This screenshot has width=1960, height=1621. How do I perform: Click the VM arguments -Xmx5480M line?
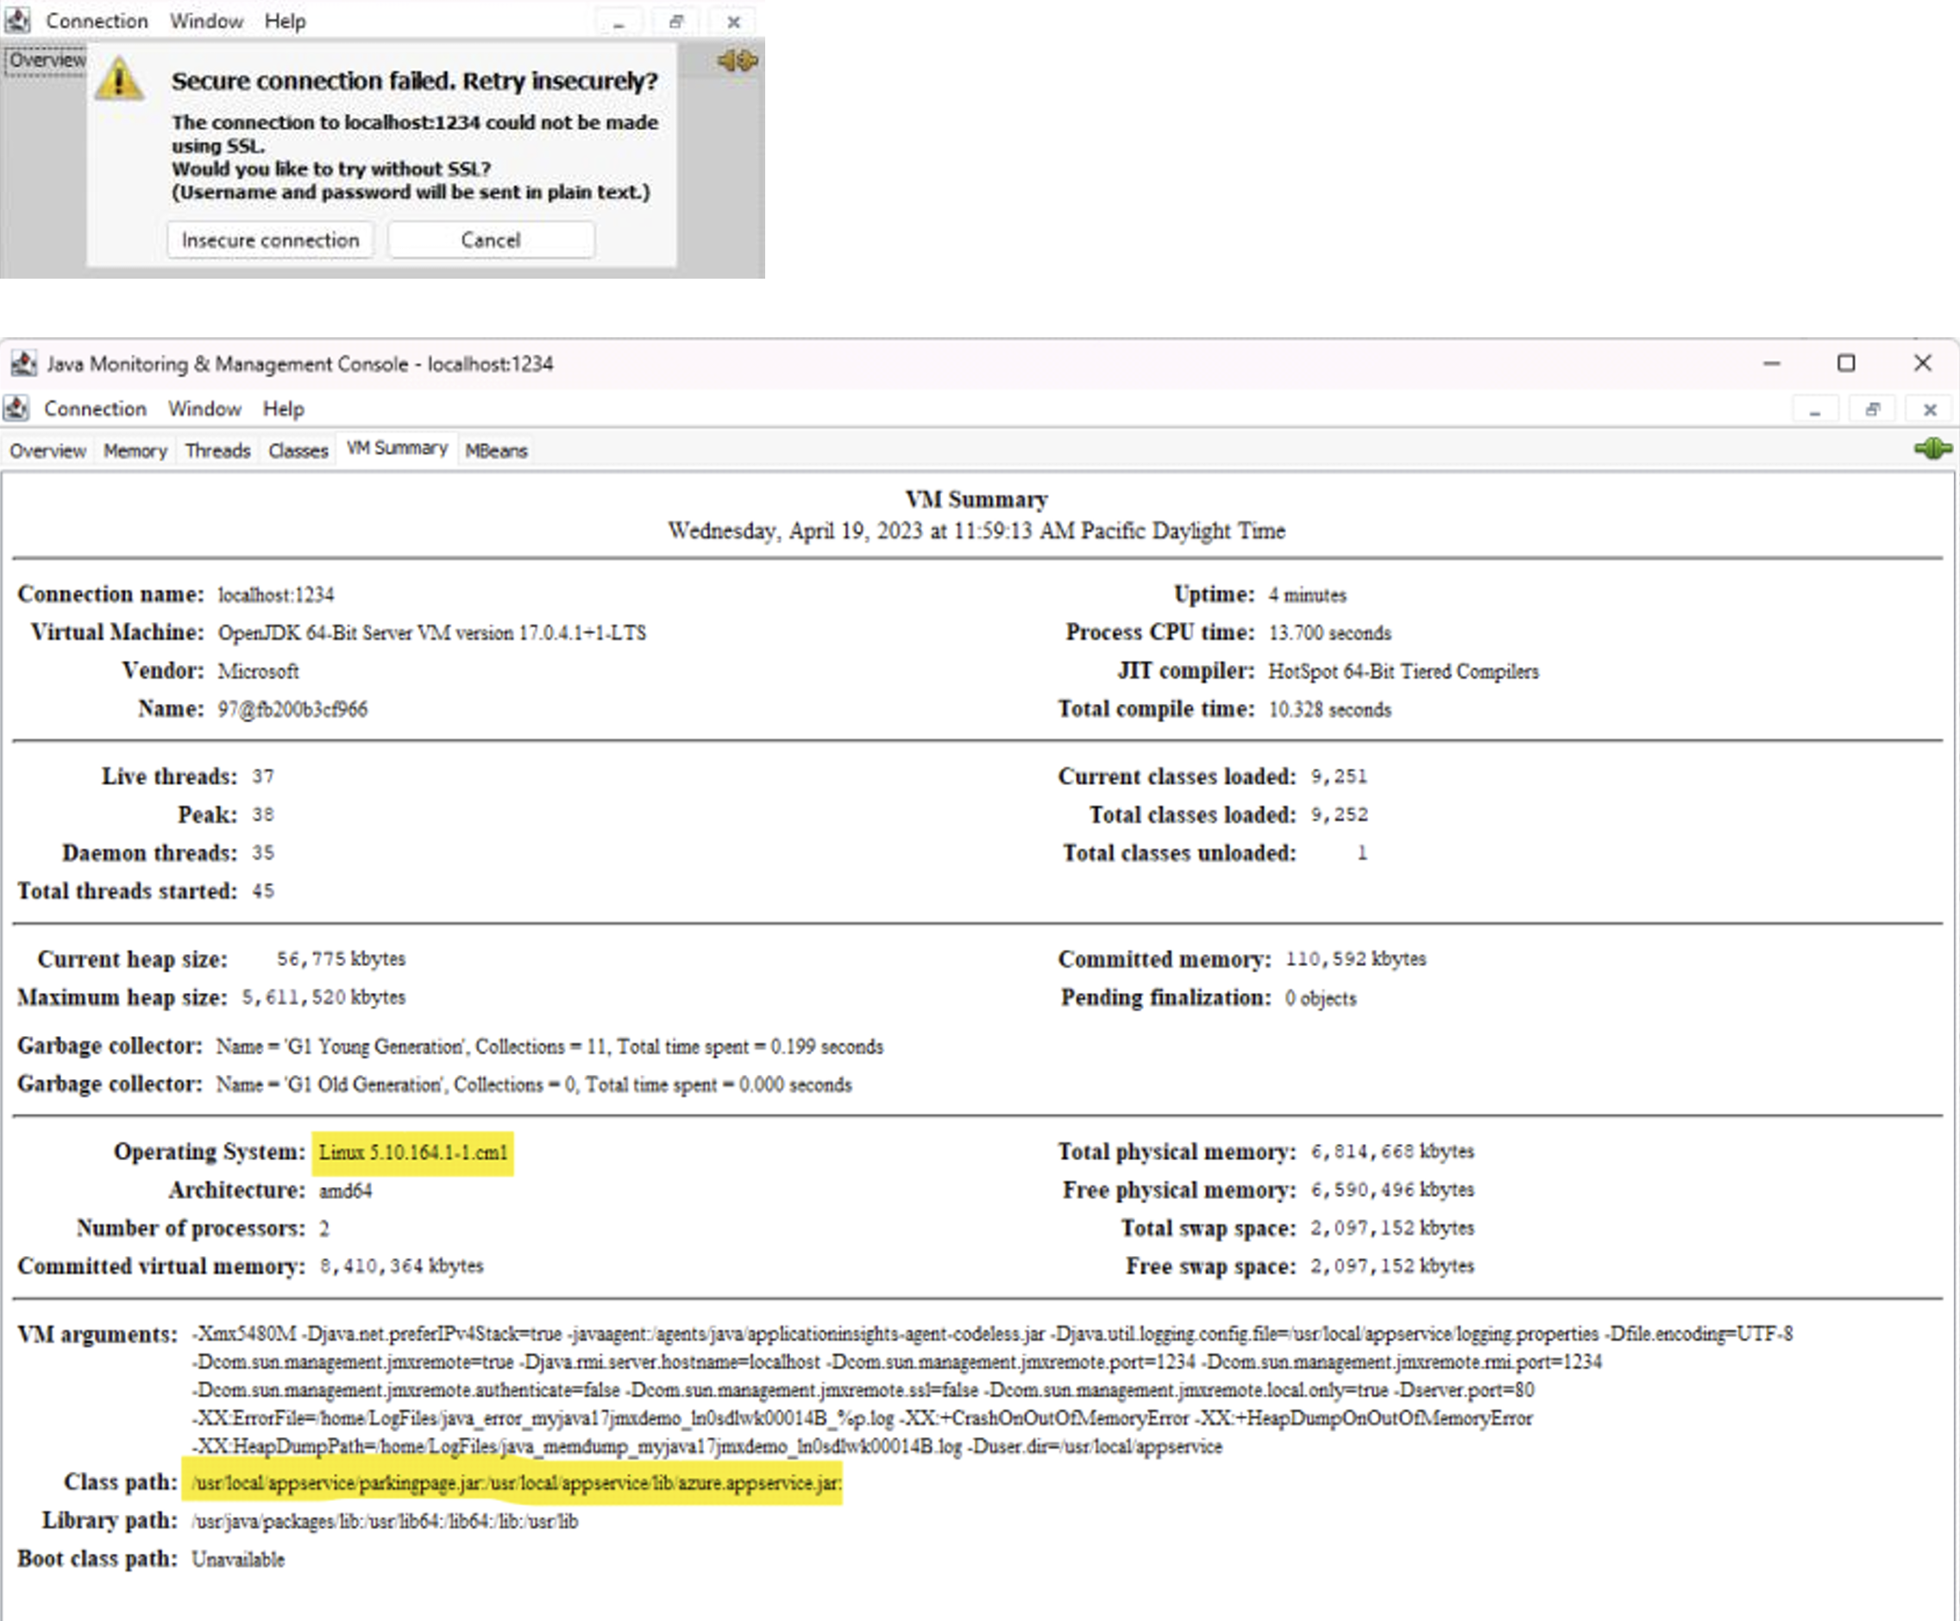click(992, 1334)
